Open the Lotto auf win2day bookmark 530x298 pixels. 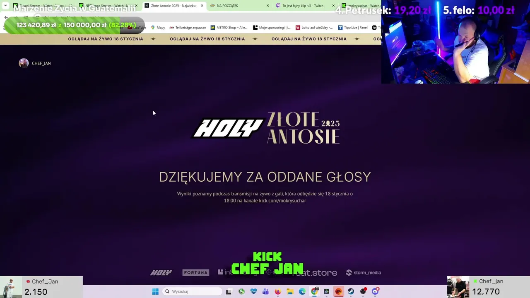click(314, 28)
